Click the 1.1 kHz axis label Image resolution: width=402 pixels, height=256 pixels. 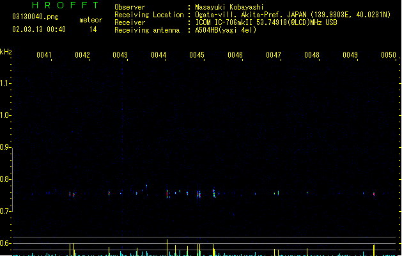pyautogui.click(x=5, y=83)
